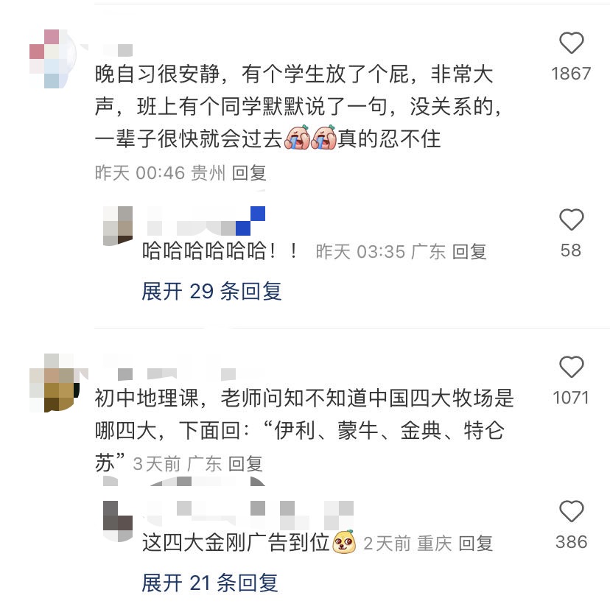Image resolution: width=610 pixels, height=615 pixels.
Task: Tap the emoji after 广告到位
Action: (x=344, y=541)
